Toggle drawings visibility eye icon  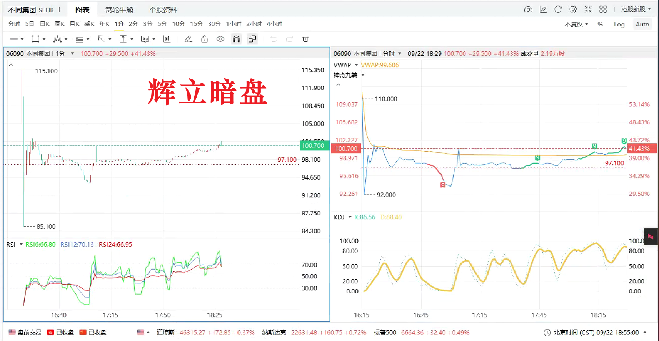[220, 39]
